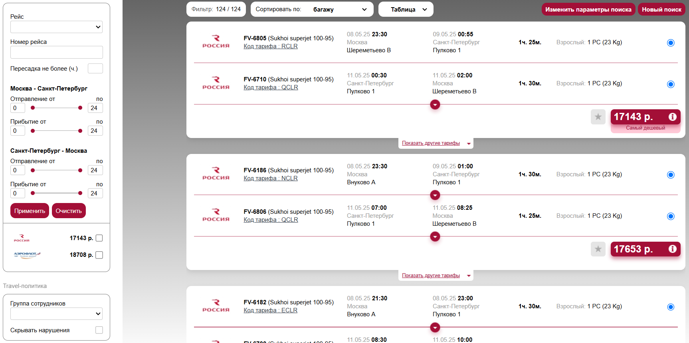The height and width of the screenshot is (343, 689).
Task: Open the Рейс dropdown
Action: pos(56,27)
